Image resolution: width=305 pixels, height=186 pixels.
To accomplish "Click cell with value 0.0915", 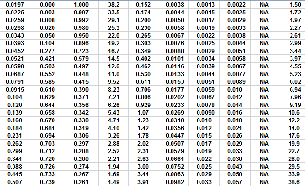I will [15, 90].
